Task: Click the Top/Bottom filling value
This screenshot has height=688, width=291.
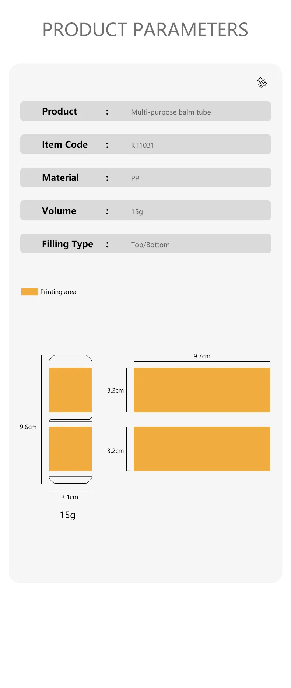Action: point(150,245)
